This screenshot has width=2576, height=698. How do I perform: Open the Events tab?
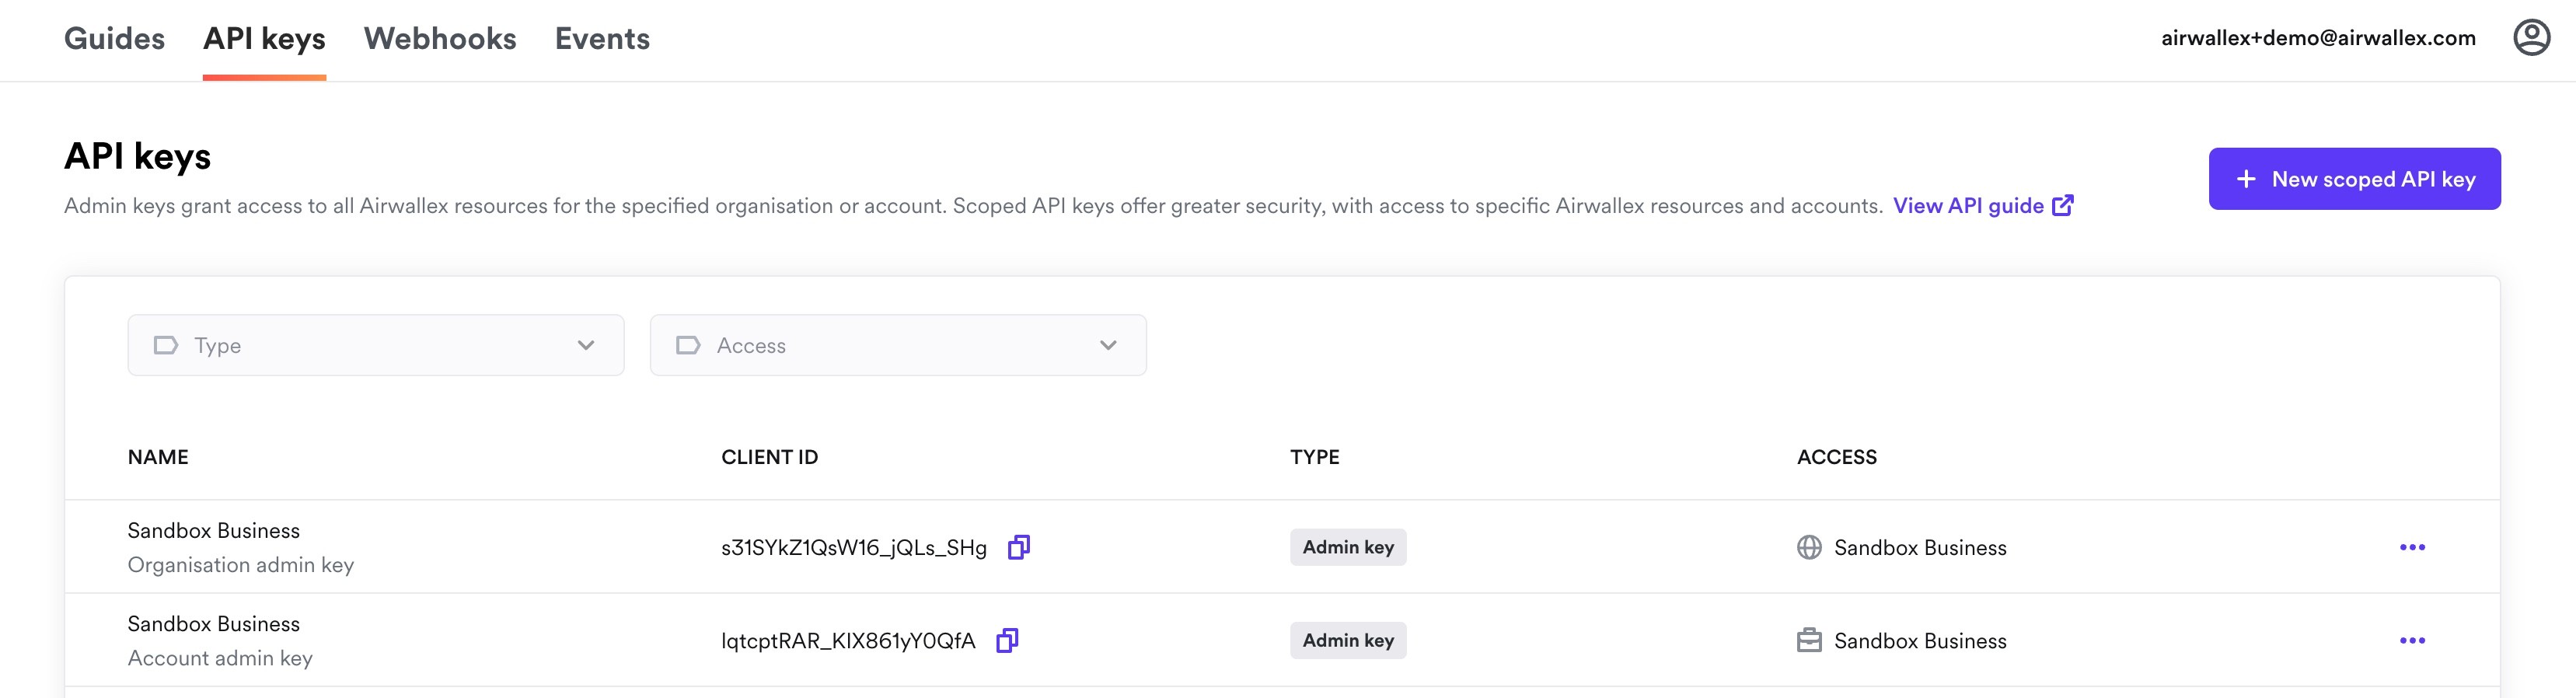click(x=602, y=38)
